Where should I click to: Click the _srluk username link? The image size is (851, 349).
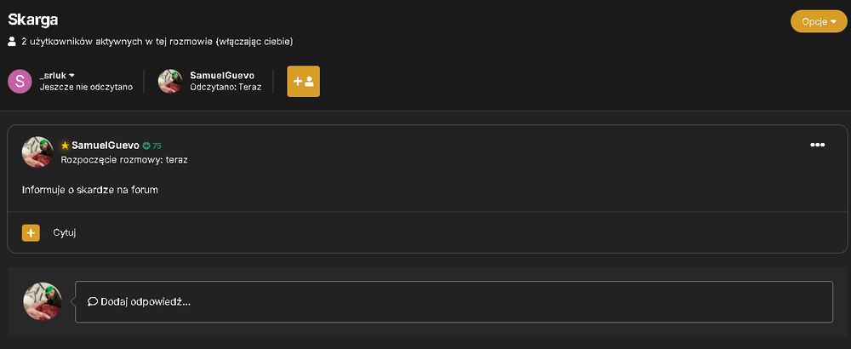[53, 76]
